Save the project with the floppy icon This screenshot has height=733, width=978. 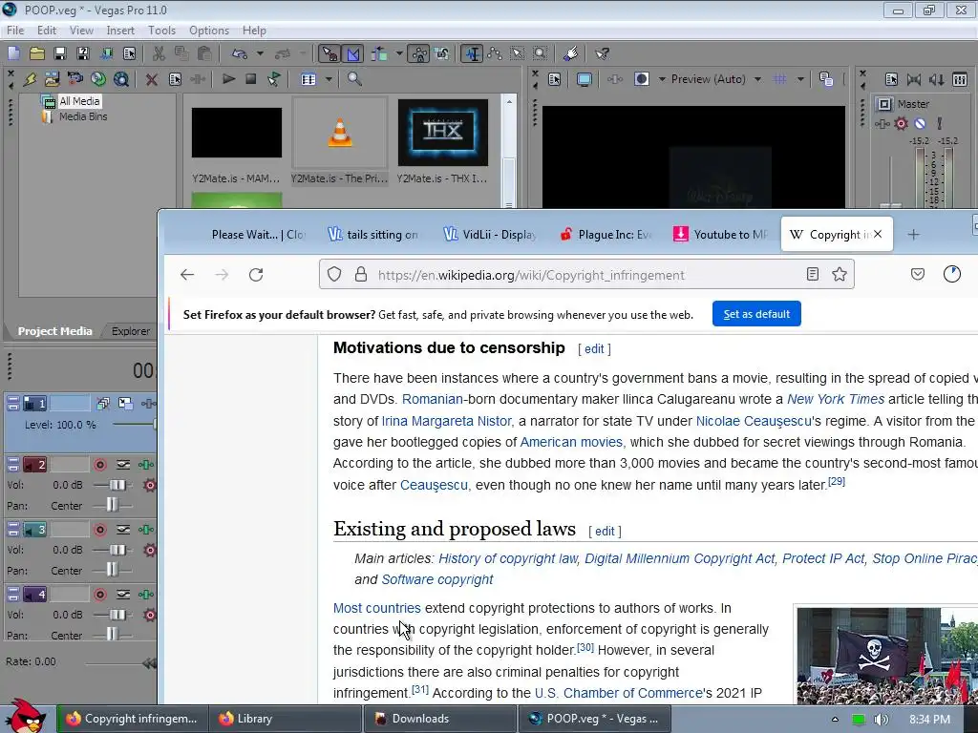60,53
